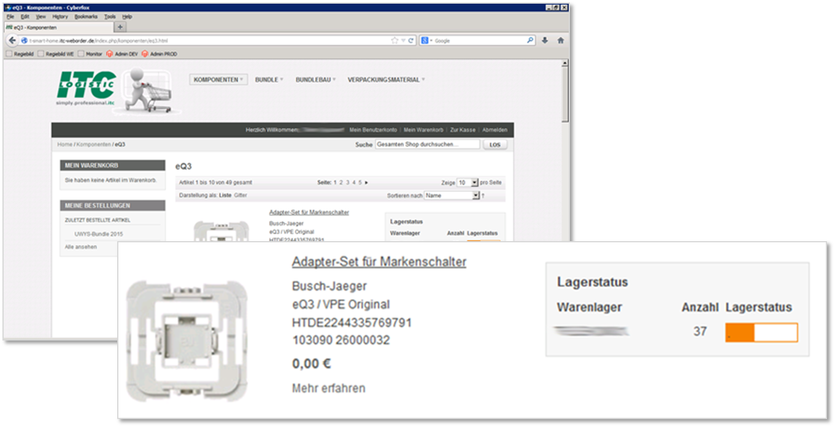Image resolution: width=835 pixels, height=427 pixels.
Task: Open the Bookmarks menu
Action: [86, 17]
